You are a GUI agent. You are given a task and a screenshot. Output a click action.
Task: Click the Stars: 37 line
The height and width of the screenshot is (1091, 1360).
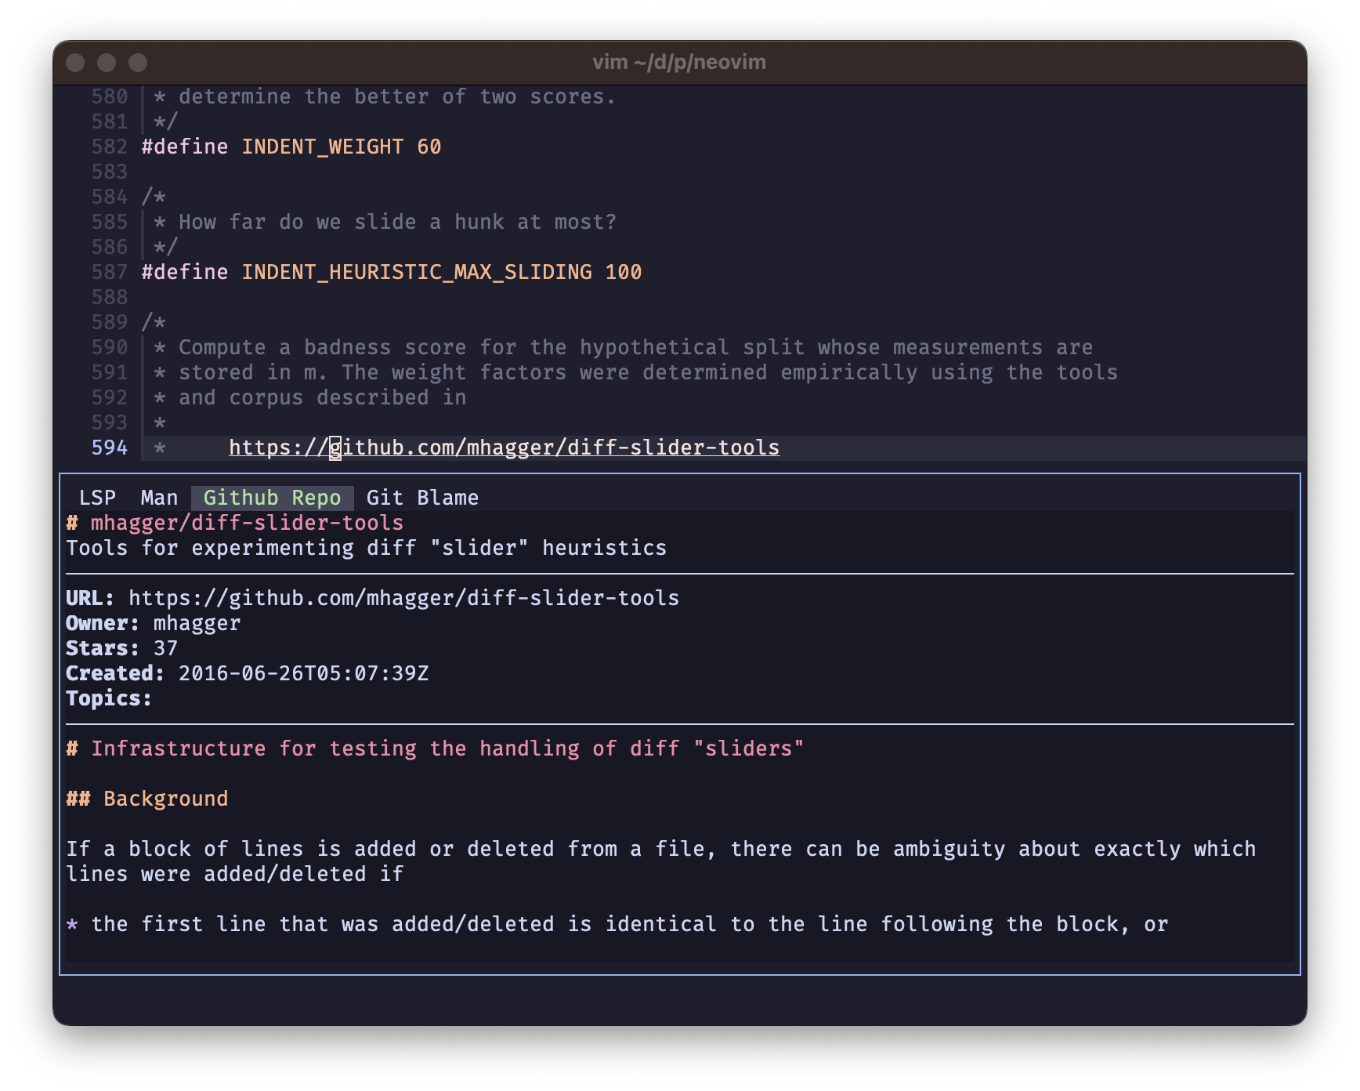click(121, 648)
